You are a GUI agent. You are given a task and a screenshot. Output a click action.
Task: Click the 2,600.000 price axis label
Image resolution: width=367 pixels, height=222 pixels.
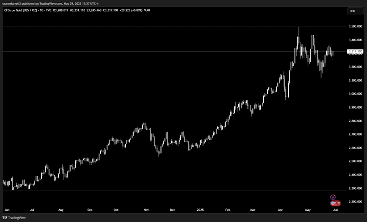355,148
